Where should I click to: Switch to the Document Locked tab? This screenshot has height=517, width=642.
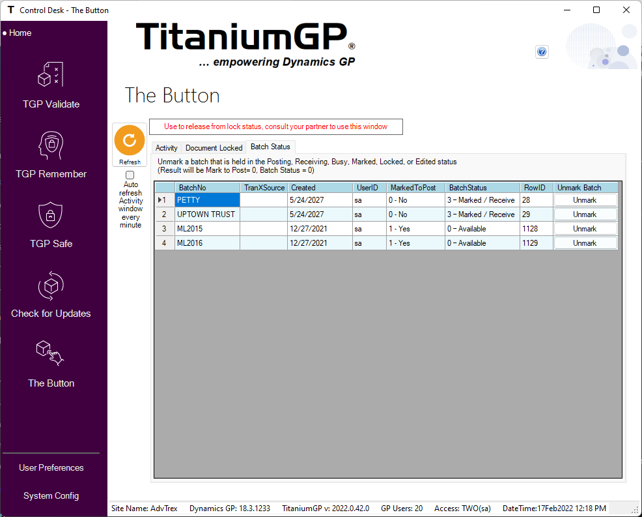pyautogui.click(x=214, y=147)
